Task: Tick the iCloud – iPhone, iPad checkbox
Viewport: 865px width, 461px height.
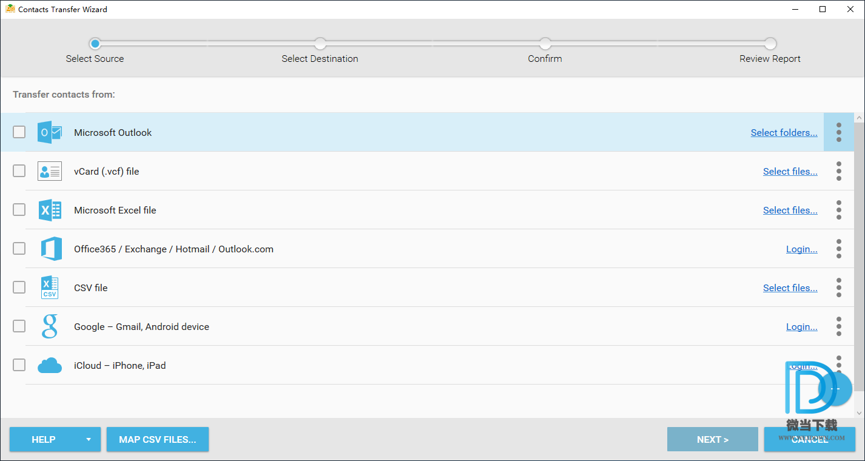Action: [19, 365]
